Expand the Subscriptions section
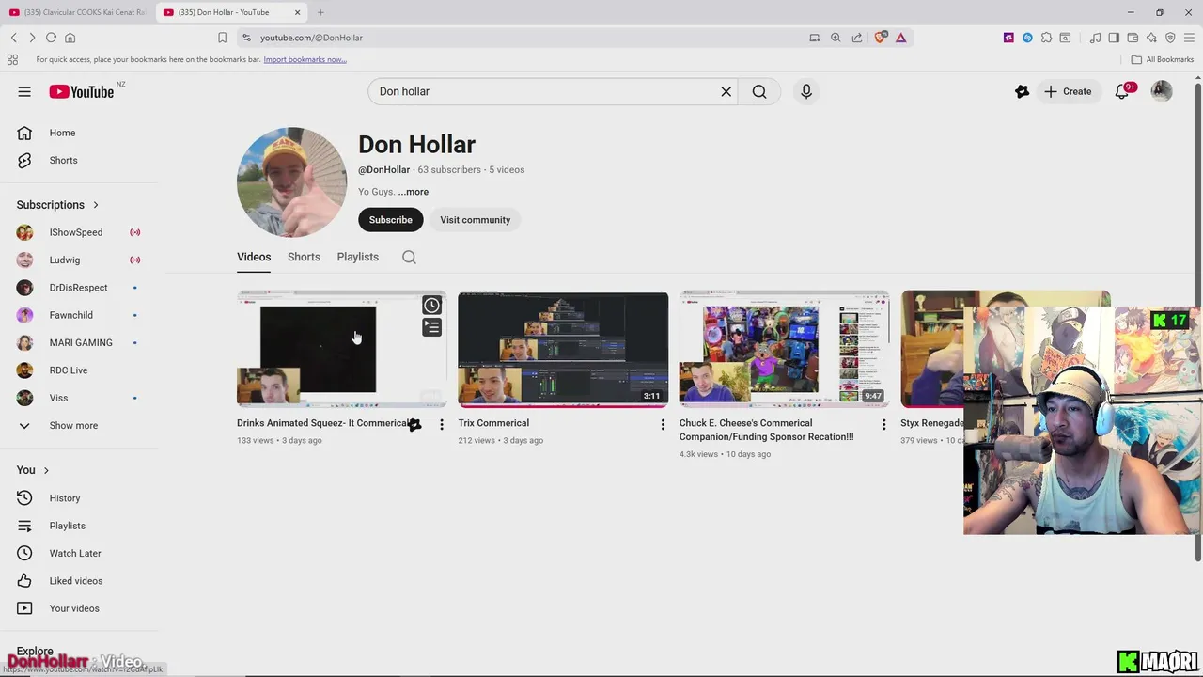The height and width of the screenshot is (677, 1203). point(57,205)
